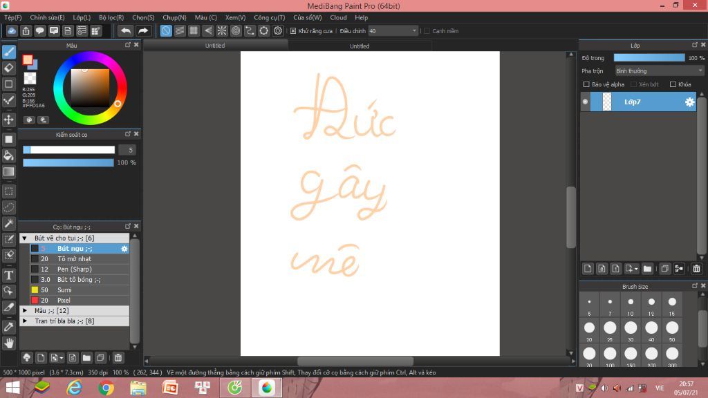708x398 pixels.
Task: Open add-layer dropdown arrow in layer panel
Action: click(636, 269)
